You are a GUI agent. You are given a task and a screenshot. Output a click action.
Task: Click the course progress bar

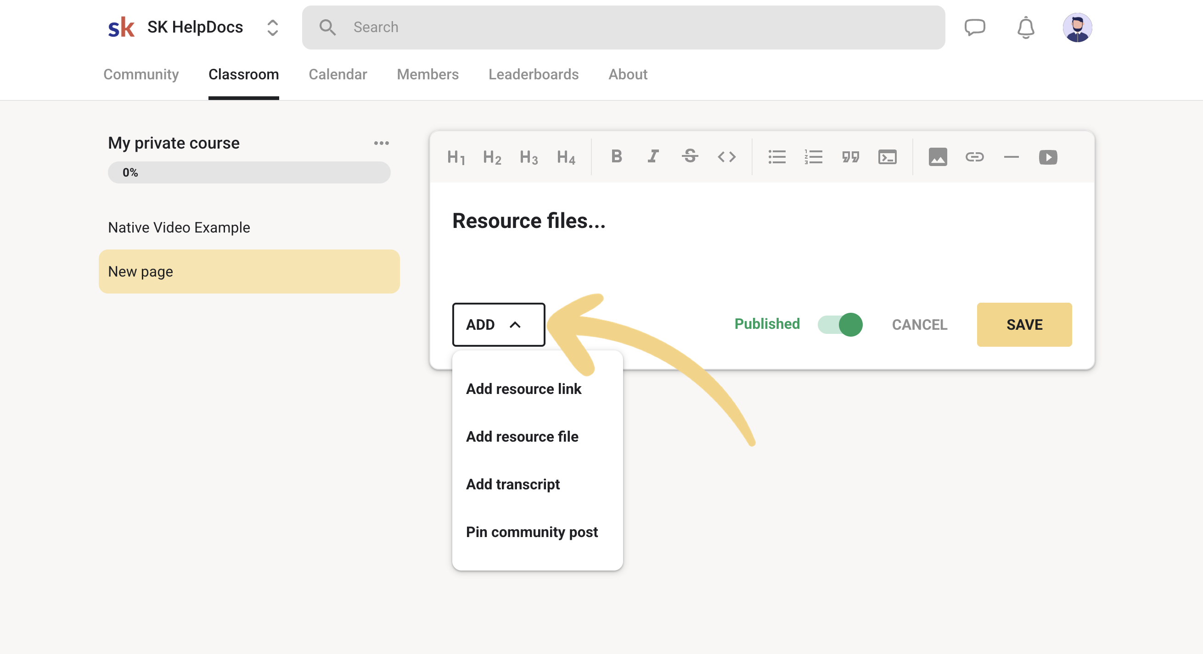(x=249, y=172)
